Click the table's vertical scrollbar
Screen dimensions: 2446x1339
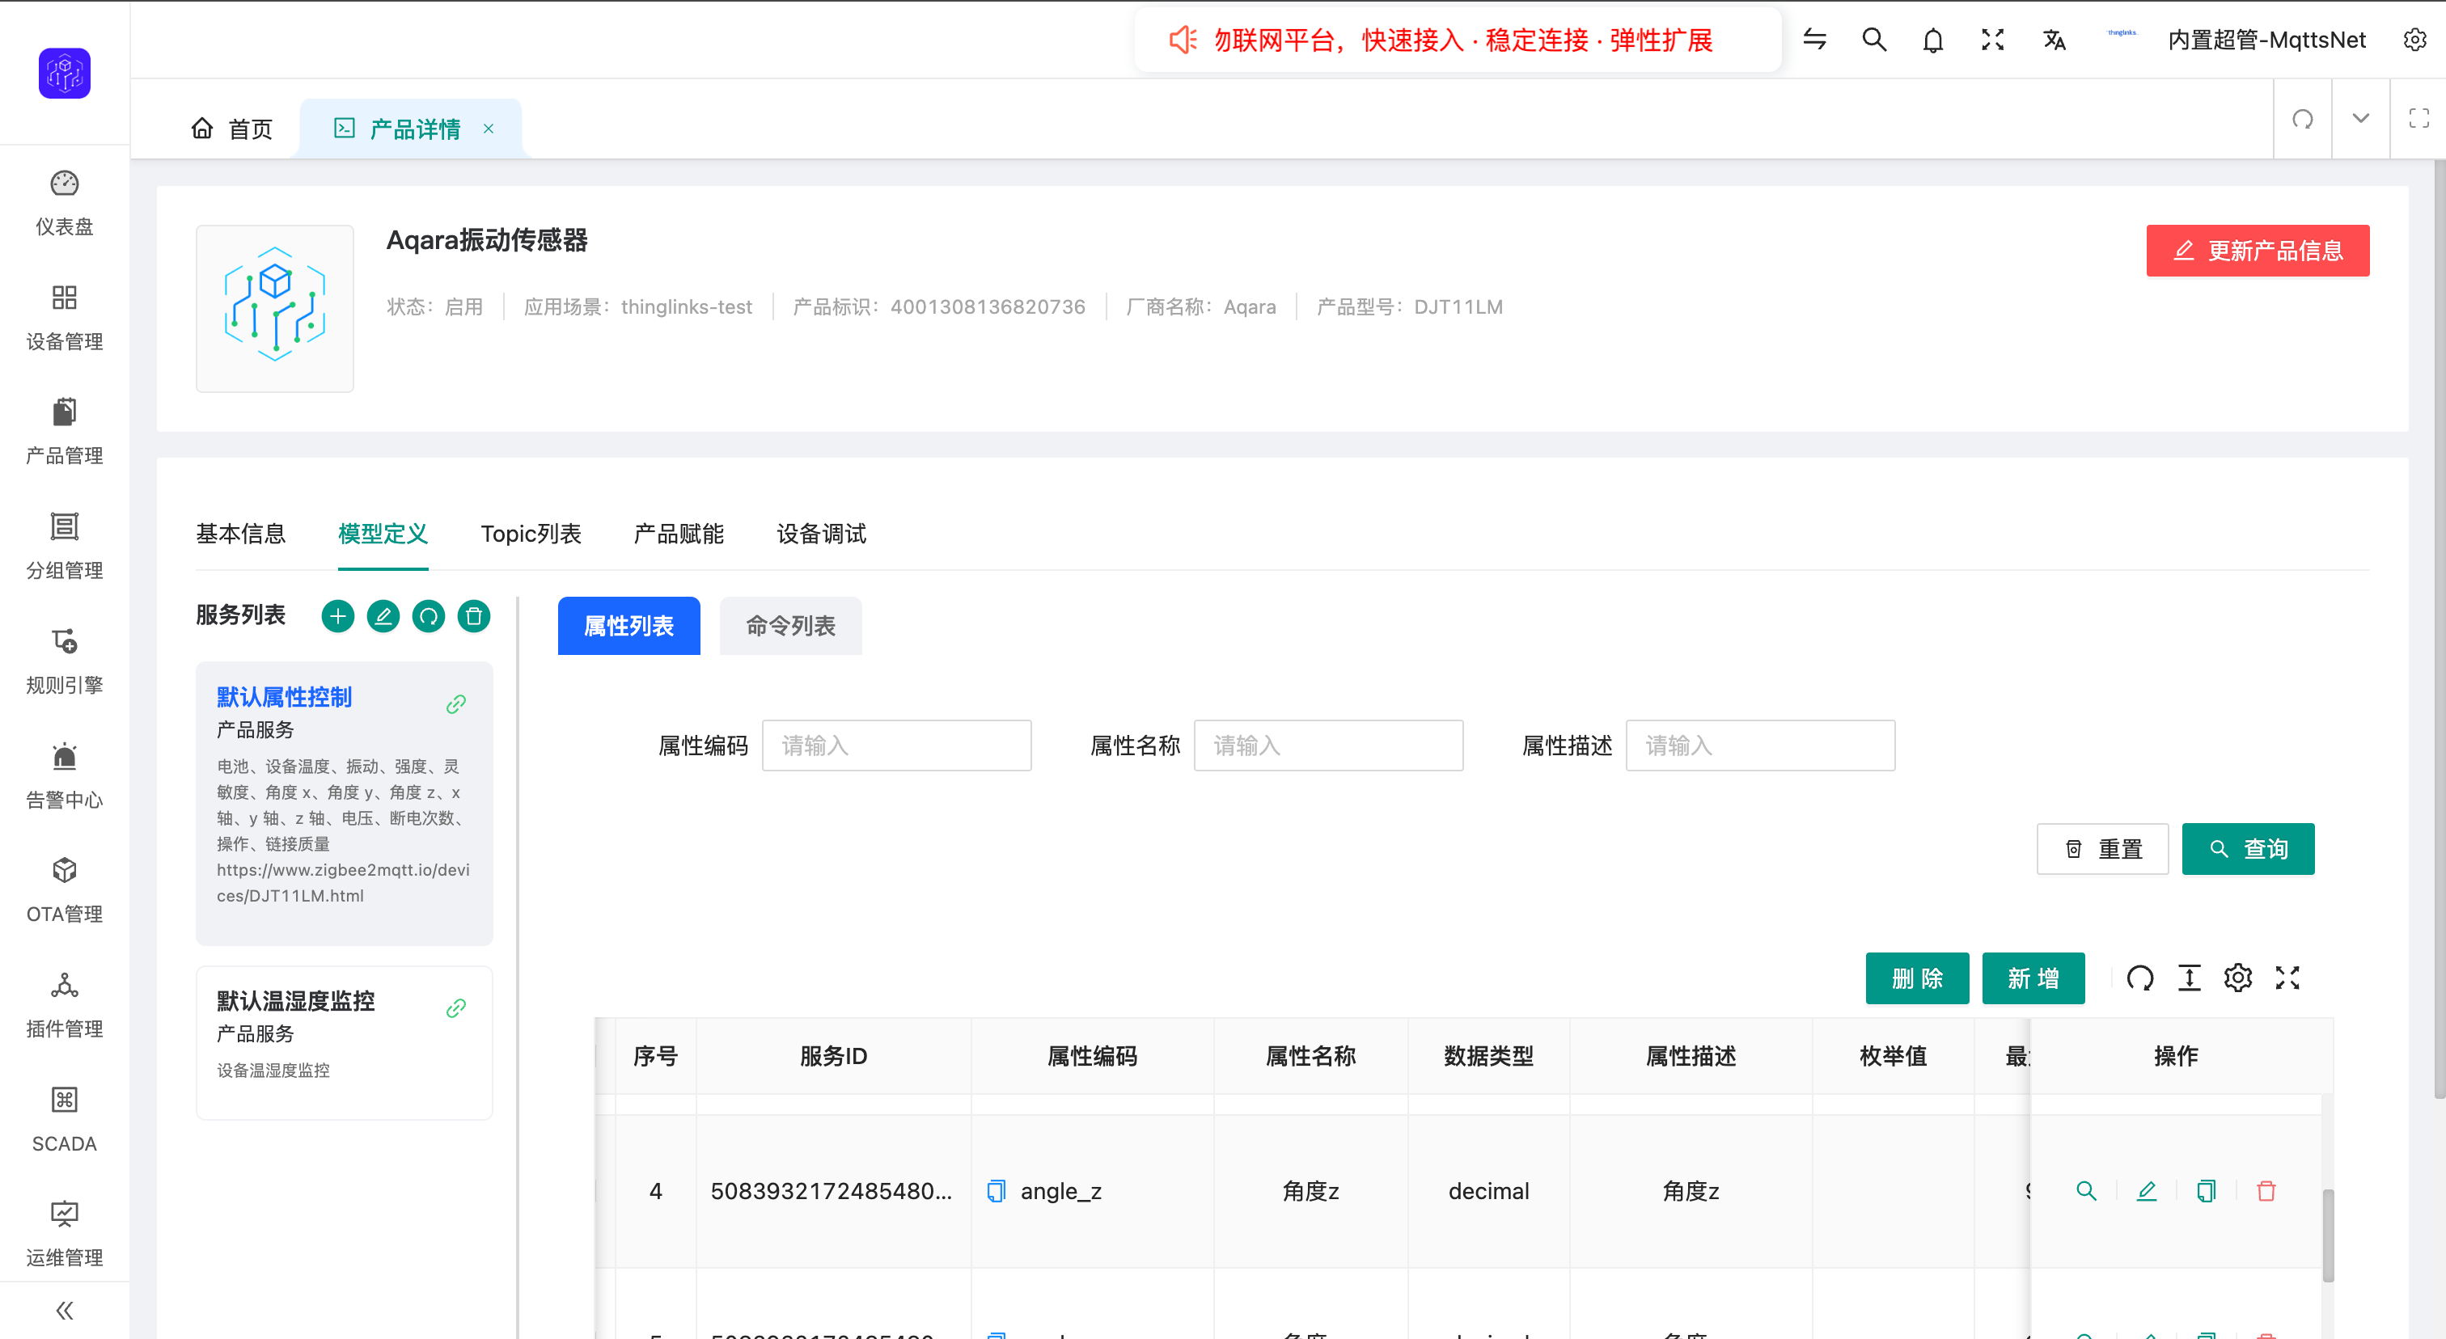point(2328,1236)
